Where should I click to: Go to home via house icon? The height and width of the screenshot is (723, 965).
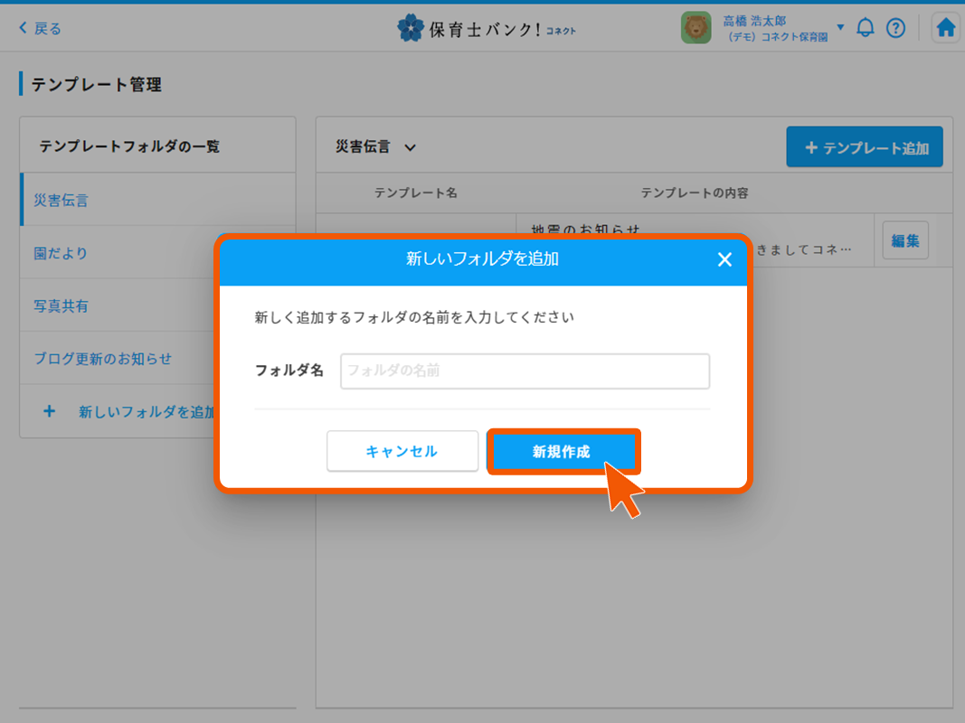click(945, 28)
